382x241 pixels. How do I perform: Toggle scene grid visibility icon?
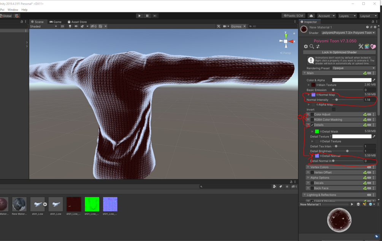(x=100, y=26)
